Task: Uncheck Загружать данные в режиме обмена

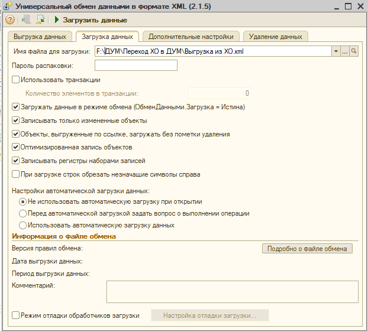Action: pos(16,107)
